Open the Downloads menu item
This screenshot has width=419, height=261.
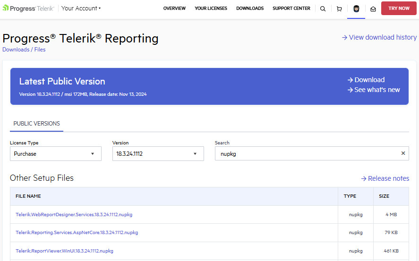pyautogui.click(x=250, y=8)
